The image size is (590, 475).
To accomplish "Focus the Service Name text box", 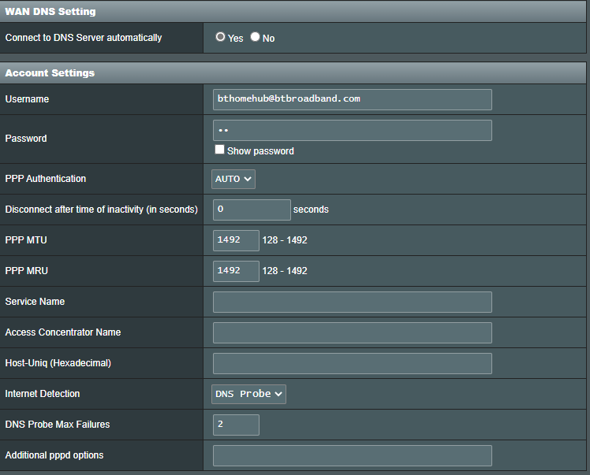I will pyautogui.click(x=352, y=302).
